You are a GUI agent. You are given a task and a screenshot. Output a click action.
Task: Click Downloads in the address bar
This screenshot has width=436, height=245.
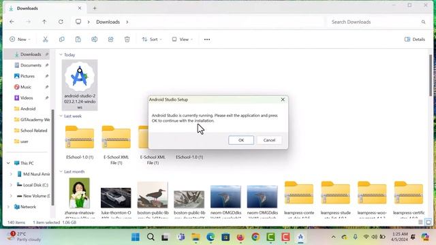(108, 22)
